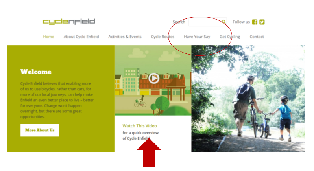Navigate to Have Your Say

point(197,37)
